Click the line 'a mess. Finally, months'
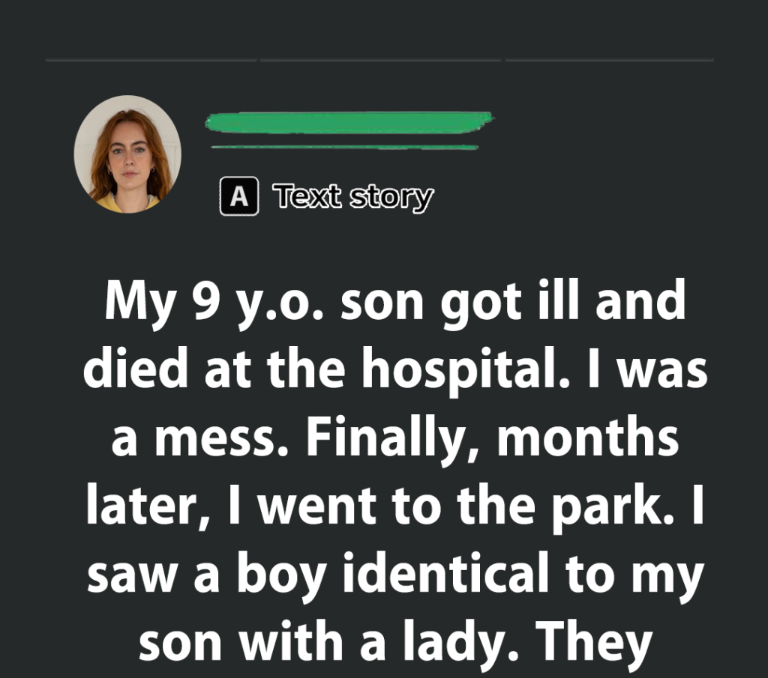 [x=394, y=438]
